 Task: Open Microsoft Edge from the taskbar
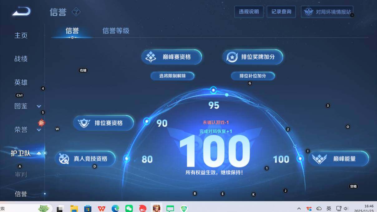pyautogui.click(x=115, y=209)
